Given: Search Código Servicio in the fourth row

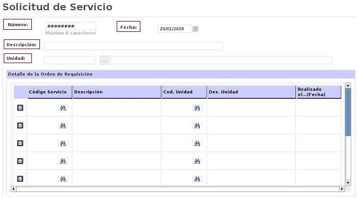Looking at the screenshot, I should [63, 161].
